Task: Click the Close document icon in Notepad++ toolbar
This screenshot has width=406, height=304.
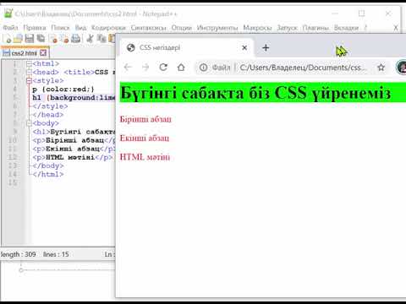Action: pyautogui.click(x=53, y=38)
